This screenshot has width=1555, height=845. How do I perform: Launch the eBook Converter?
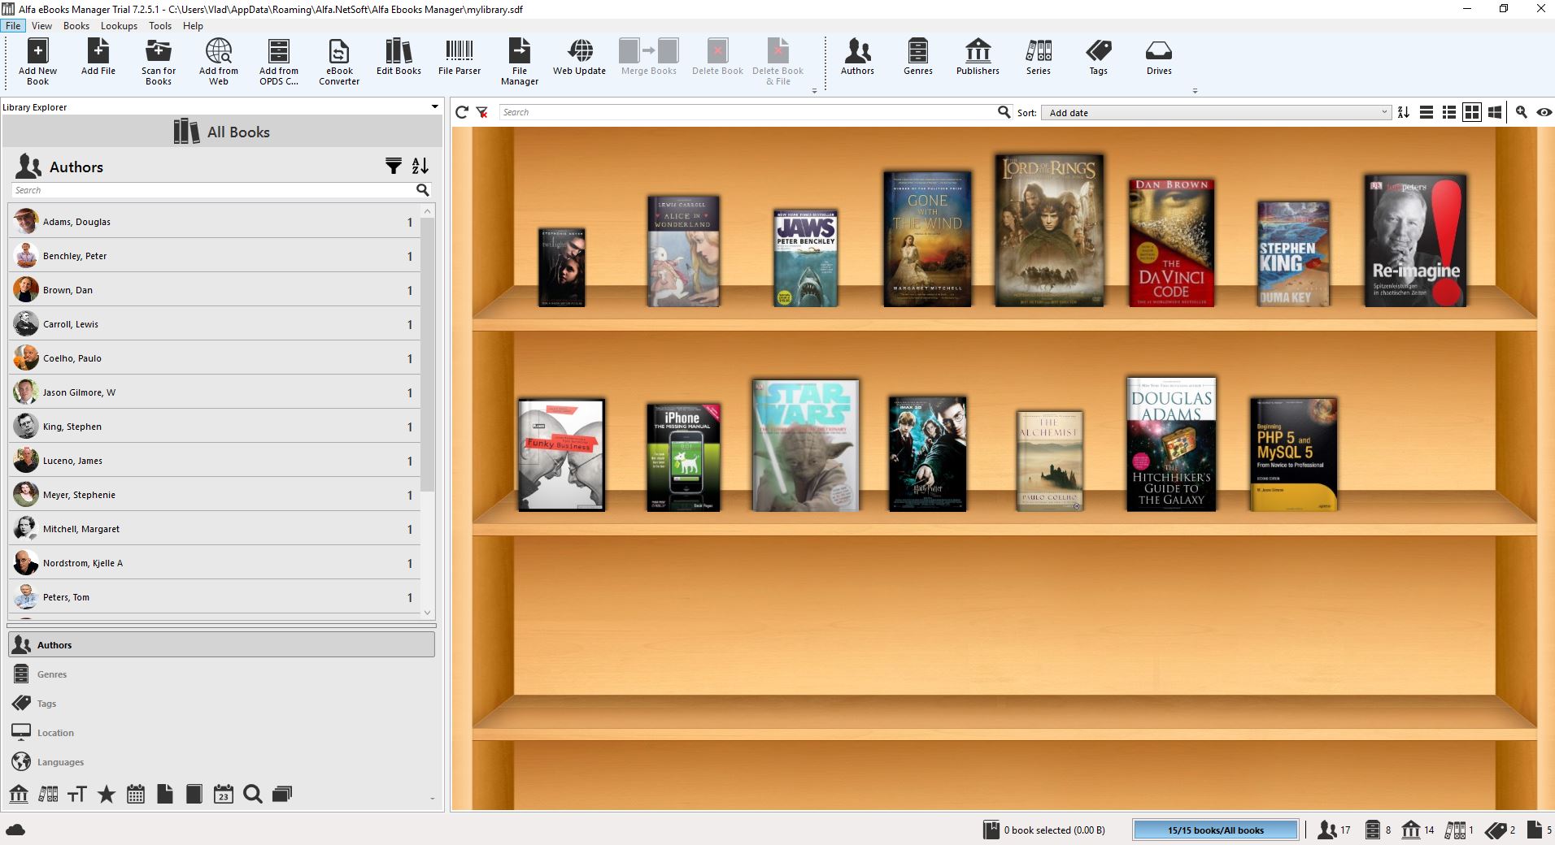click(339, 61)
